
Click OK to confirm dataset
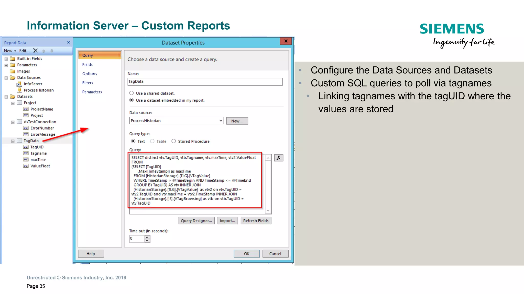click(x=247, y=254)
